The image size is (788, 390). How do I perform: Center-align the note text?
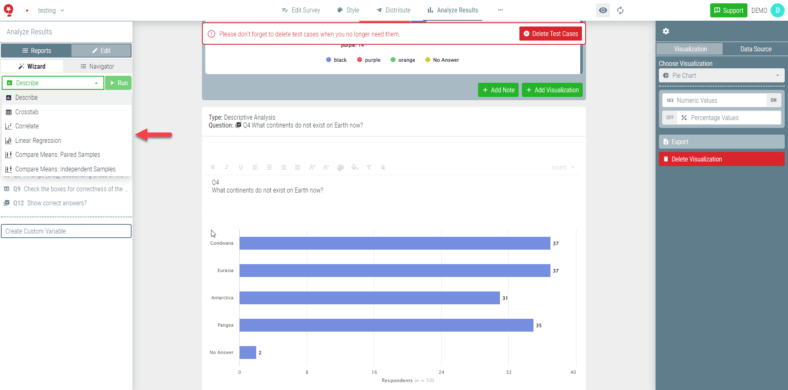point(269,167)
